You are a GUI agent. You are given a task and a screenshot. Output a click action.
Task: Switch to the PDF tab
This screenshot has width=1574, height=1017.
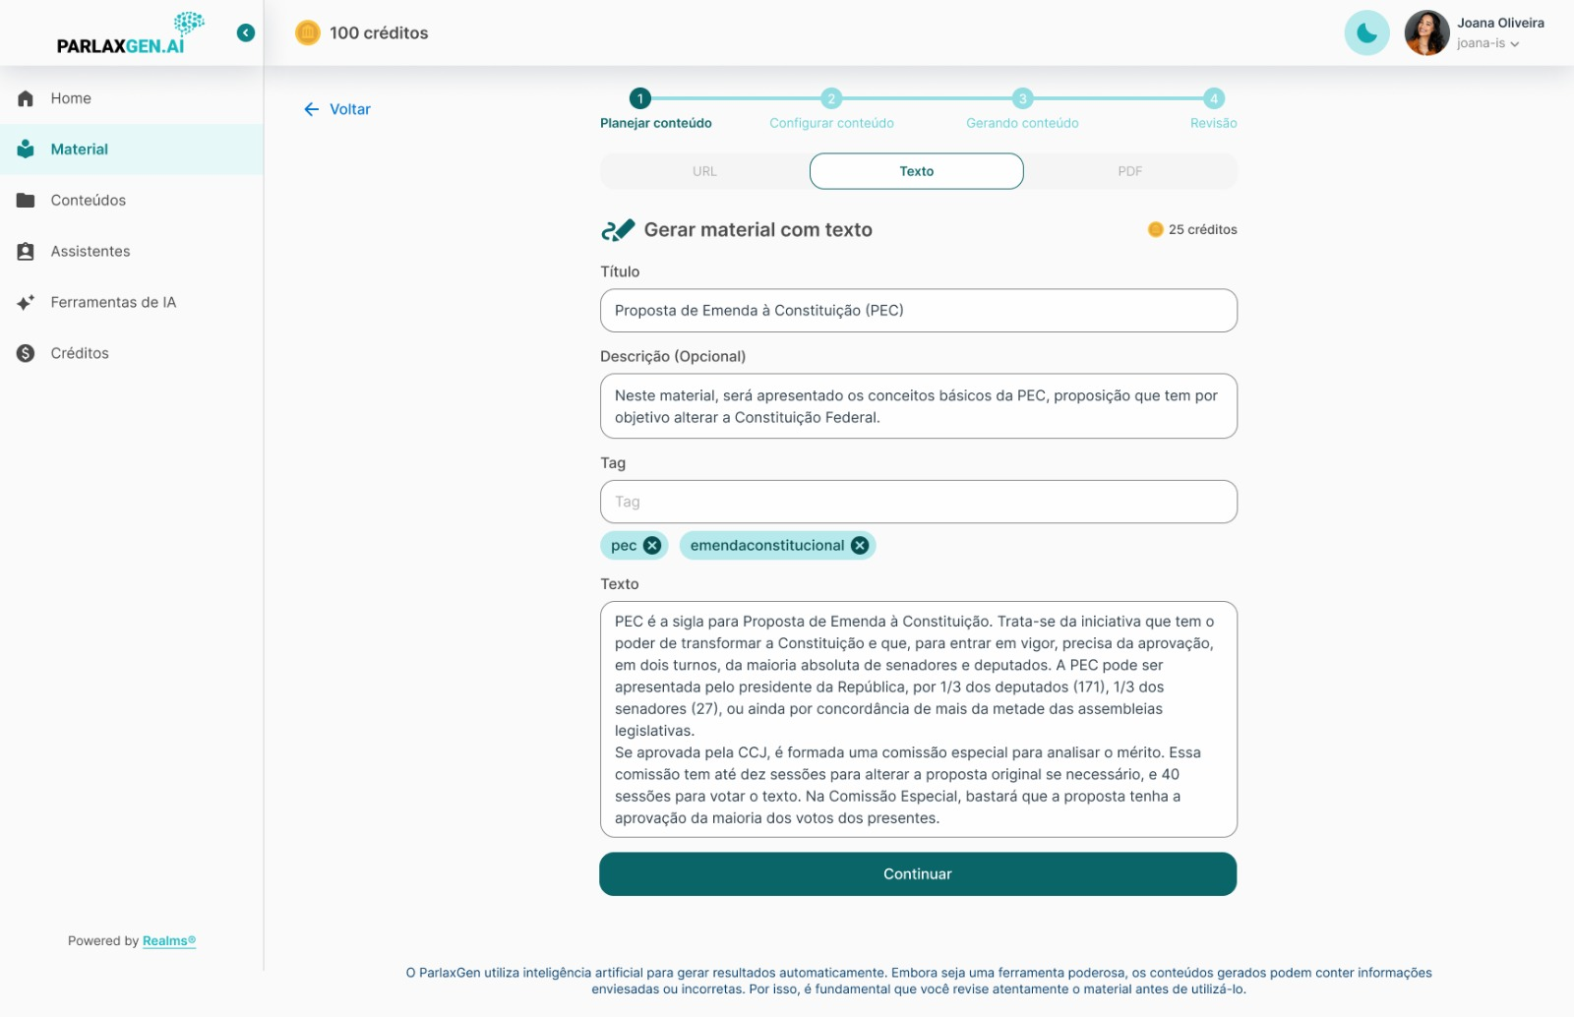tap(1130, 171)
